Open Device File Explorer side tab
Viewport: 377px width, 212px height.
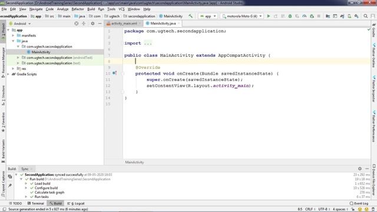(374, 180)
